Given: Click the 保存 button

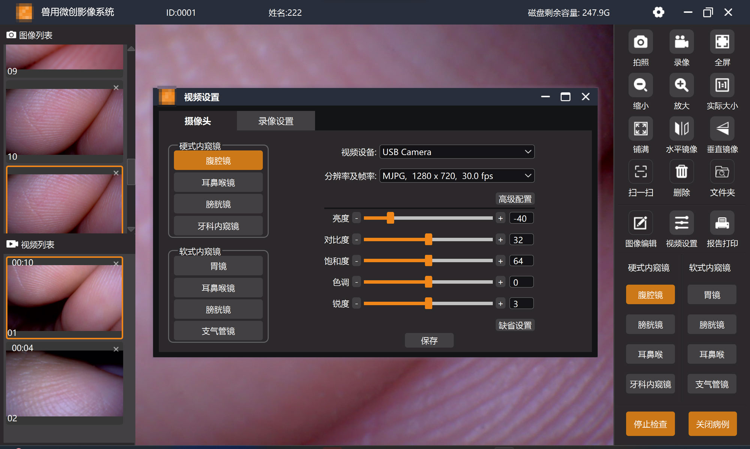Looking at the screenshot, I should (429, 340).
